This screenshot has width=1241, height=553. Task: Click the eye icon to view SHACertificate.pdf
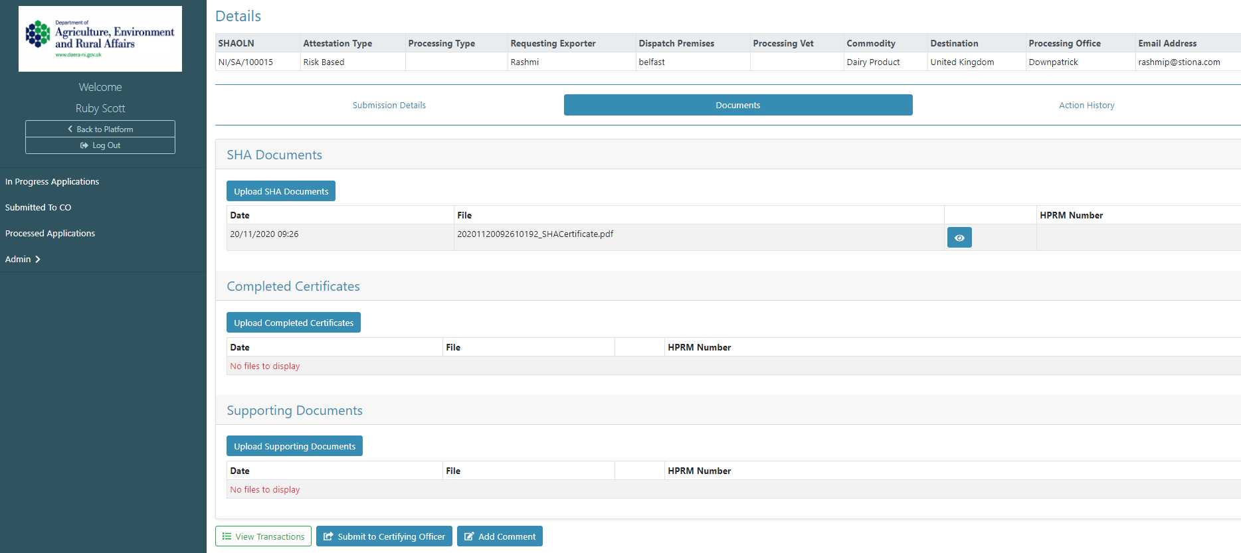959,238
